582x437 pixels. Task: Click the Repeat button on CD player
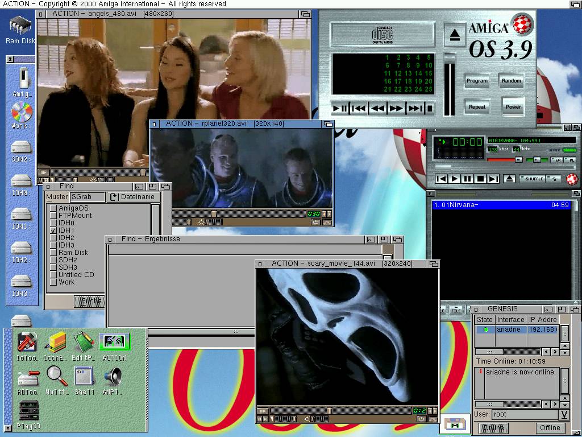(477, 106)
